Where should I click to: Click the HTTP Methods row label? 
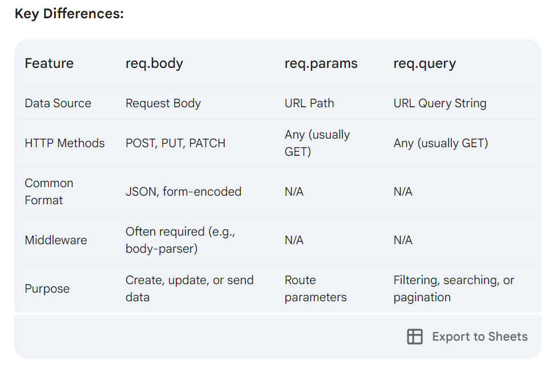point(64,143)
